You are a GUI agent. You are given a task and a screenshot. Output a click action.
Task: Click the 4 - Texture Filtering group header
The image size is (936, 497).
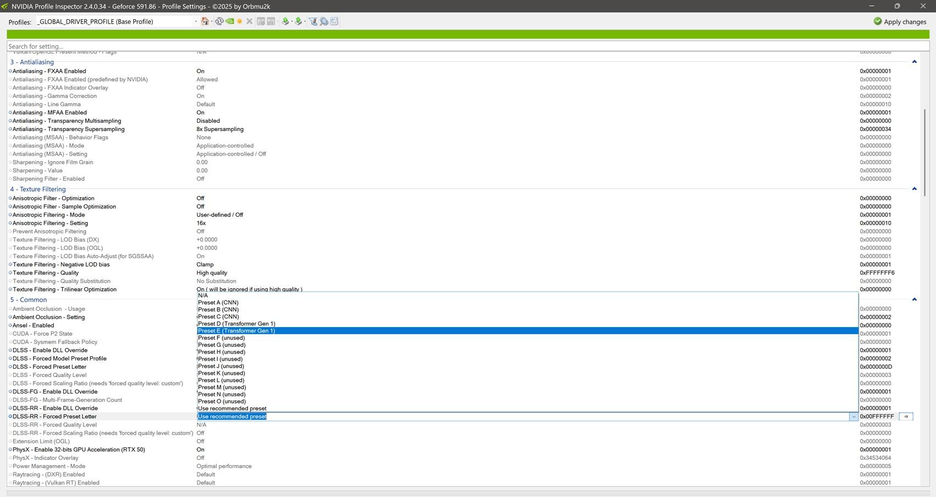[x=38, y=189]
